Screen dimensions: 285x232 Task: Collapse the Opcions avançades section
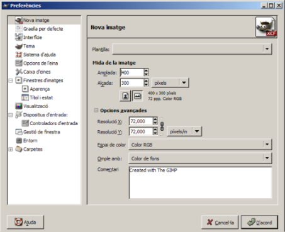(96, 110)
